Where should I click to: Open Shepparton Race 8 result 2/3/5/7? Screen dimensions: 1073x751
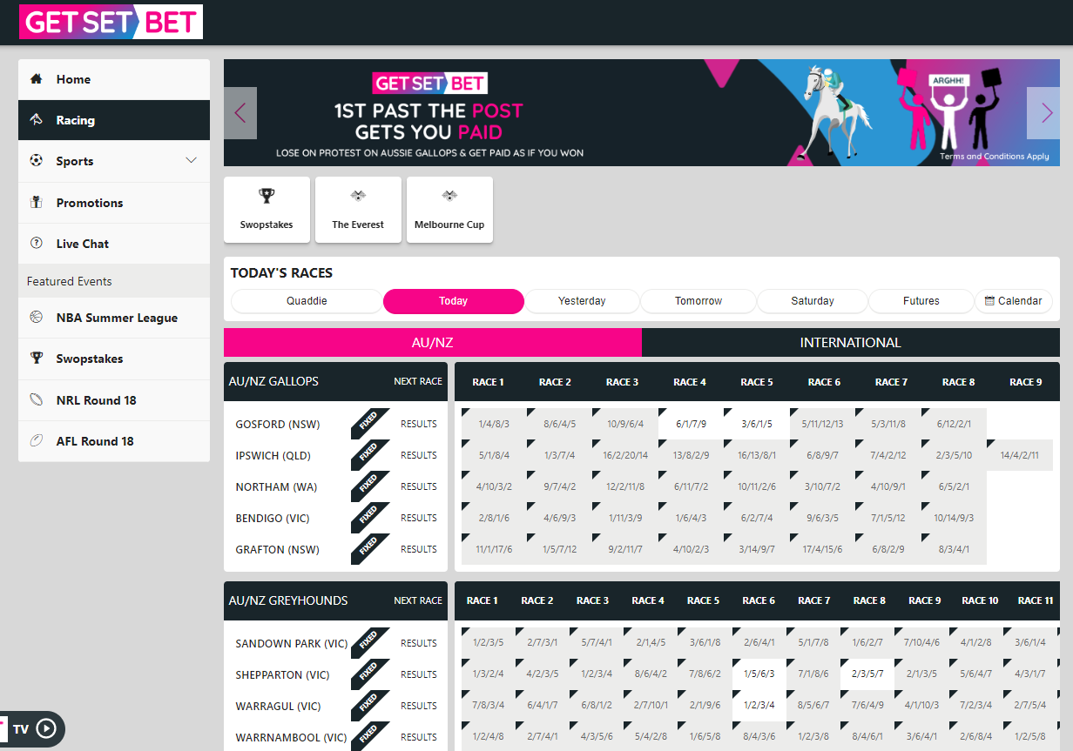pyautogui.click(x=867, y=674)
